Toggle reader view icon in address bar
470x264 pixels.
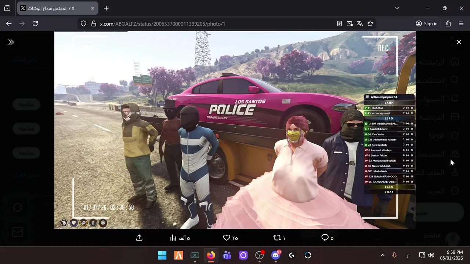[339, 23]
